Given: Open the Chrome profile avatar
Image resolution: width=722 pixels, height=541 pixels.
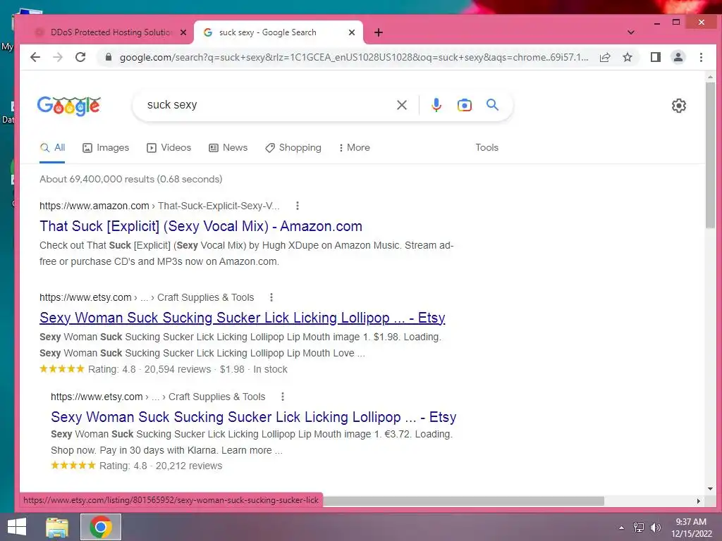Looking at the screenshot, I should [x=678, y=57].
